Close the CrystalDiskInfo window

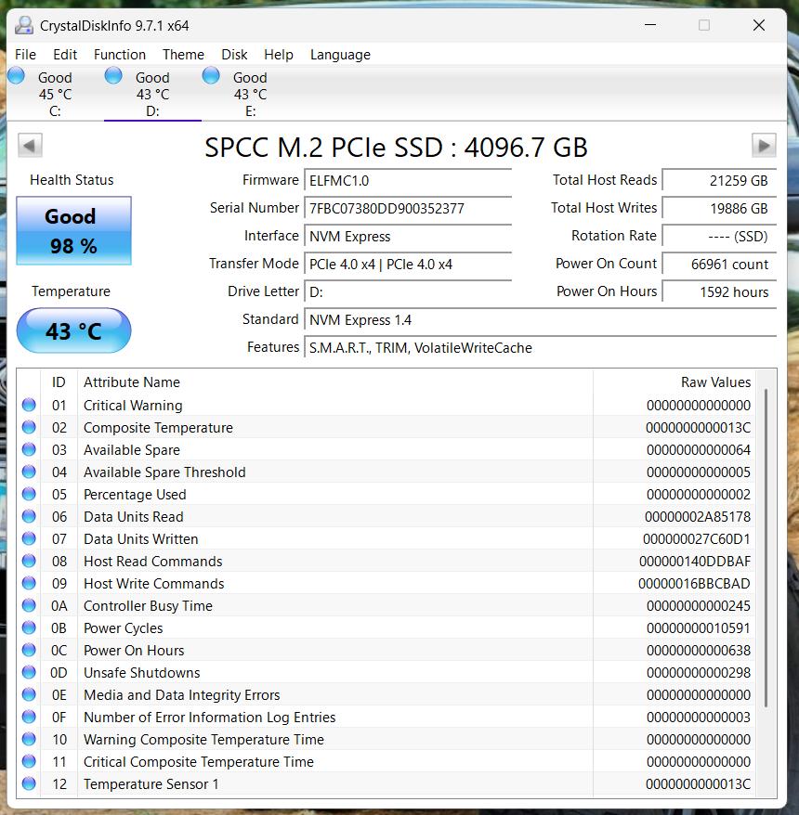click(x=759, y=25)
